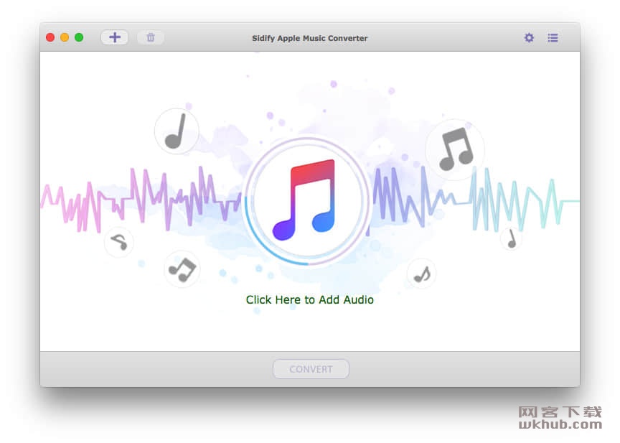Viewport: 620px width, 443px height.
Task: Click the trash icon to delete tracks
Action: 151,37
